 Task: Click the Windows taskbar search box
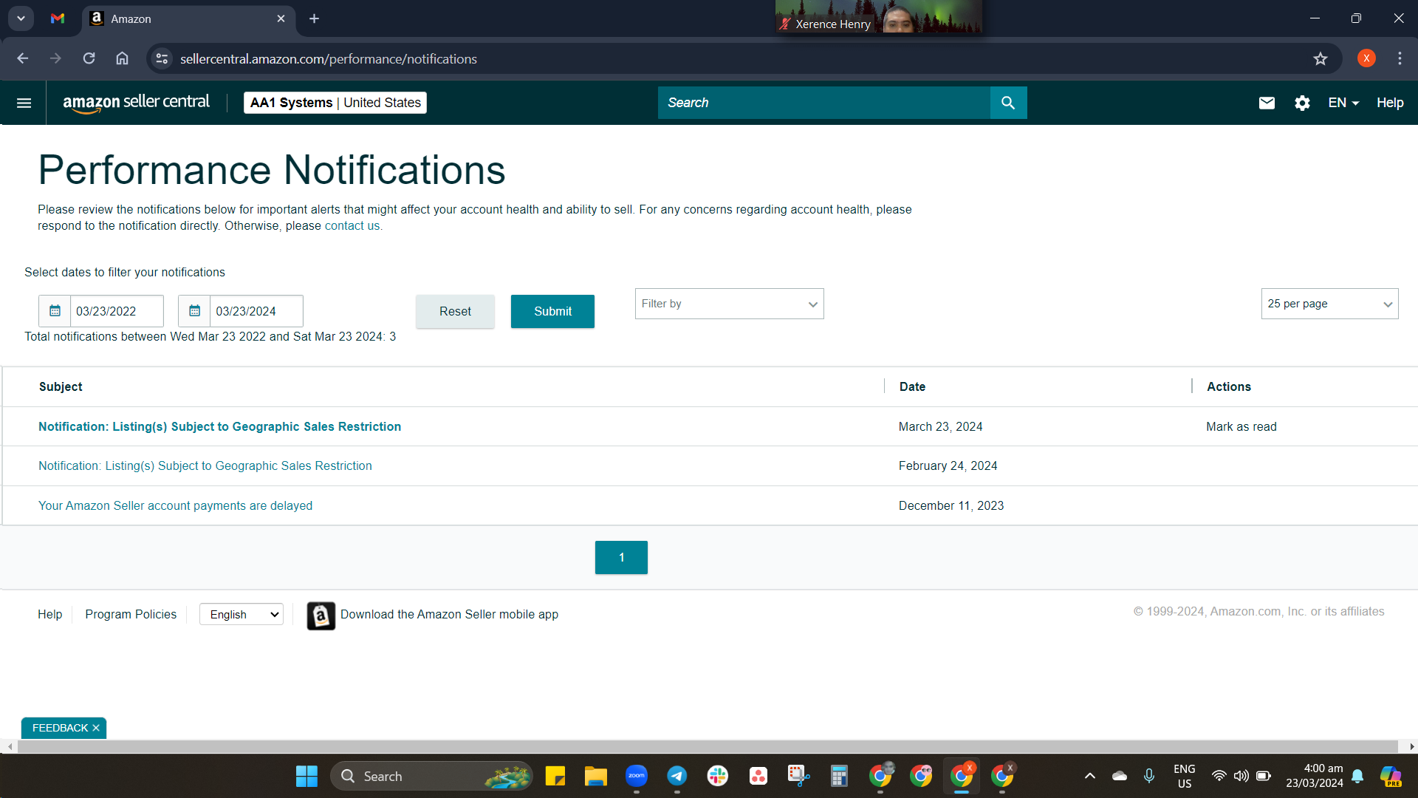[x=431, y=776]
